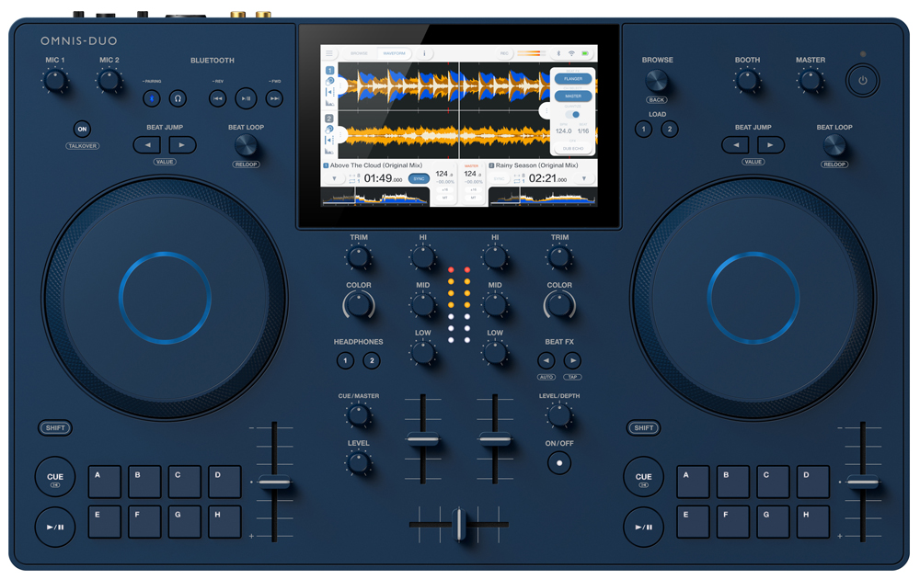The height and width of the screenshot is (579, 920).
Task: Tap the info (i) icon on screen
Action: click(x=424, y=53)
